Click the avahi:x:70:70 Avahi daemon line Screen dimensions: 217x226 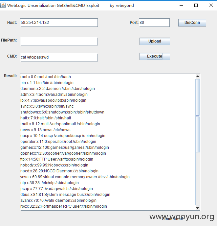pos(58,200)
